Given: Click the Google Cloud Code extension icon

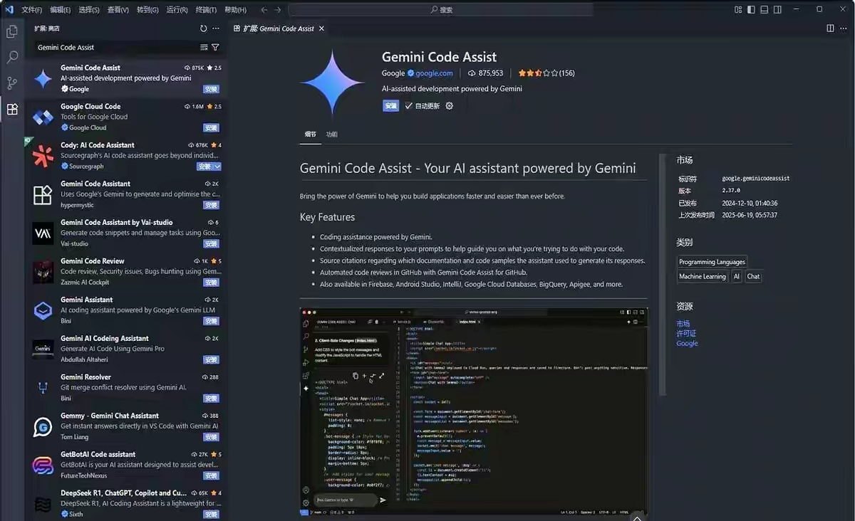Looking at the screenshot, I should click(x=43, y=117).
